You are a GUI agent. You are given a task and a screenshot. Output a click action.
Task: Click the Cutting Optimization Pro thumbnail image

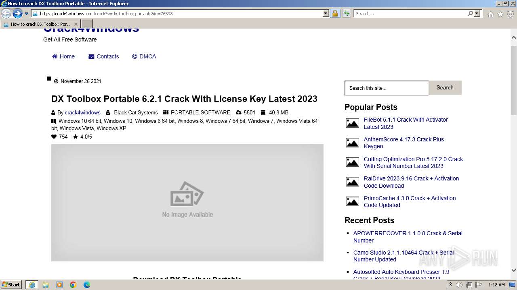[x=353, y=162]
